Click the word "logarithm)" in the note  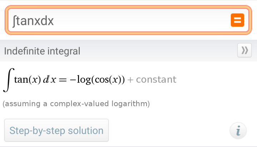[x=131, y=104]
